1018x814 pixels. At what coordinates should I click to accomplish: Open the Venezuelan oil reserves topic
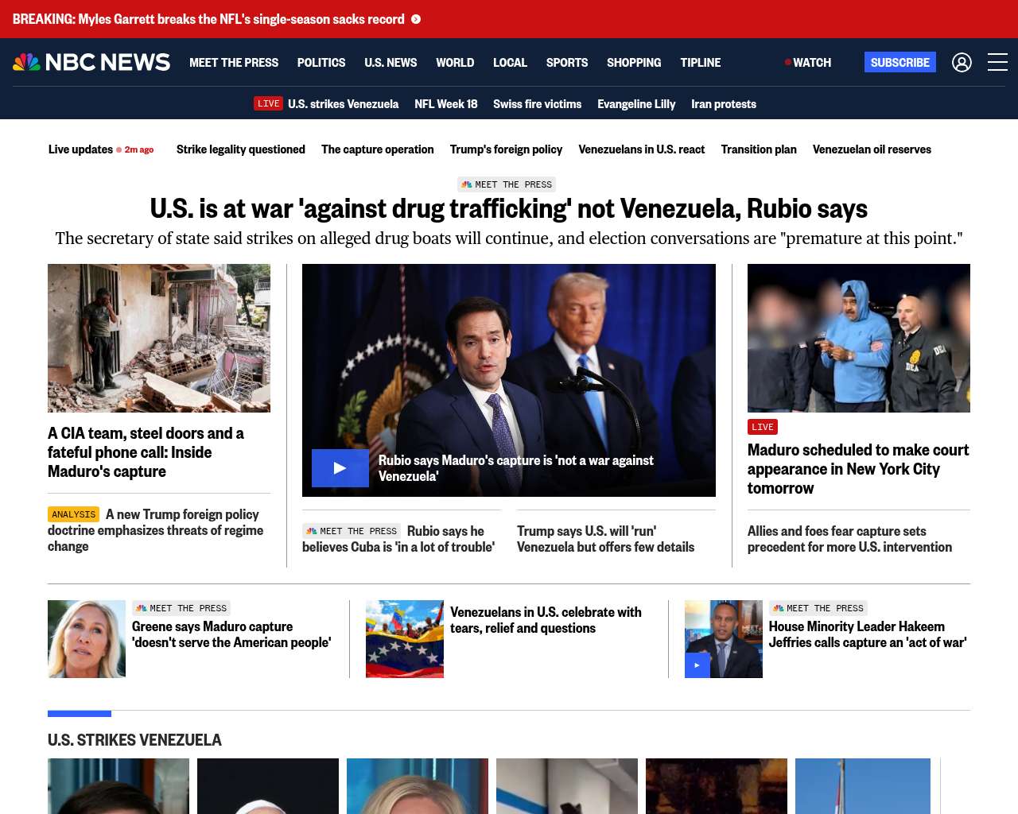click(x=872, y=149)
